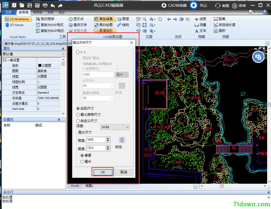Click the 取消 cancel button

click(x=124, y=172)
